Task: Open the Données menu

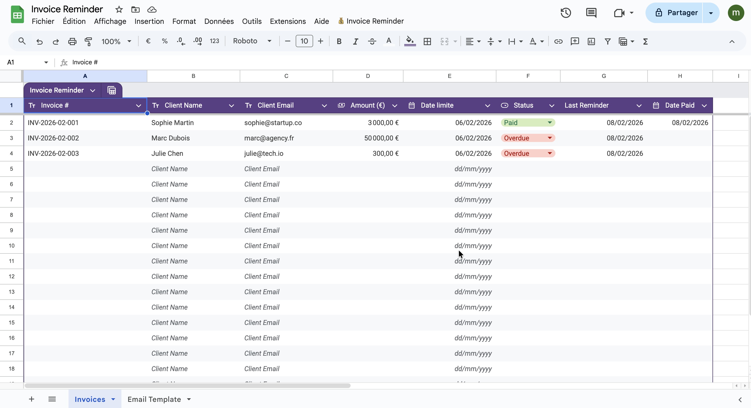Action: [x=219, y=21]
